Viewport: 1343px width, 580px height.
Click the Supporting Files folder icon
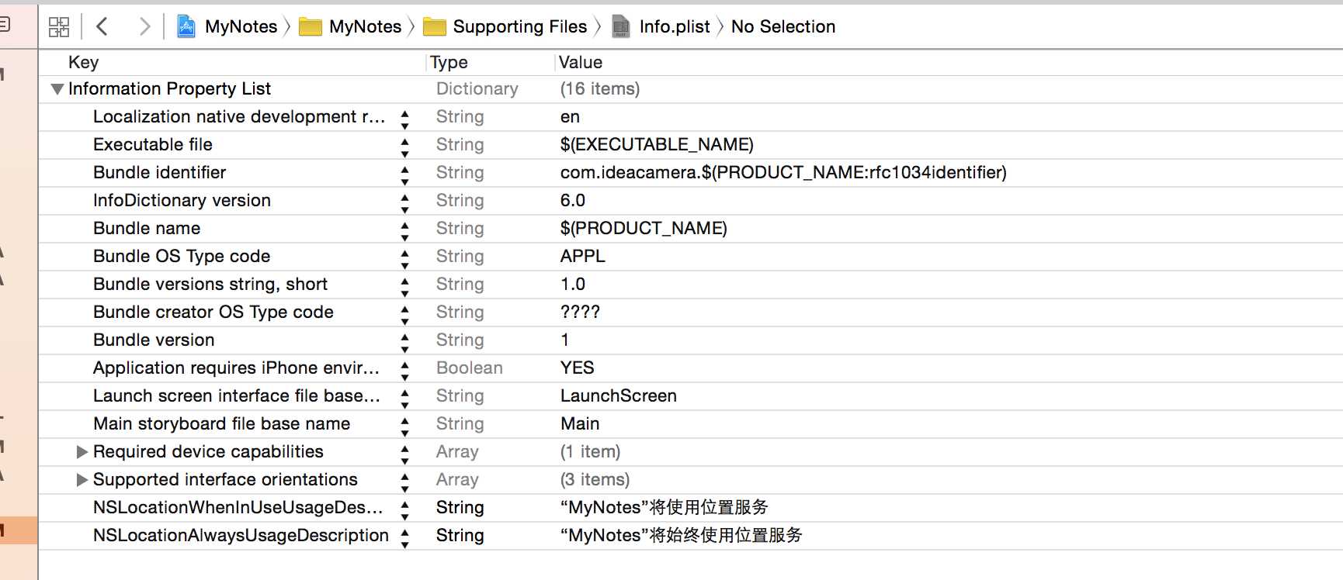pyautogui.click(x=435, y=27)
